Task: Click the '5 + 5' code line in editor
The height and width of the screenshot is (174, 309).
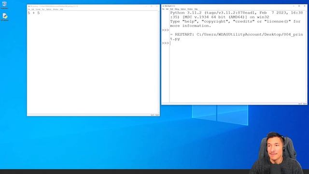Action: pyautogui.click(x=34, y=13)
